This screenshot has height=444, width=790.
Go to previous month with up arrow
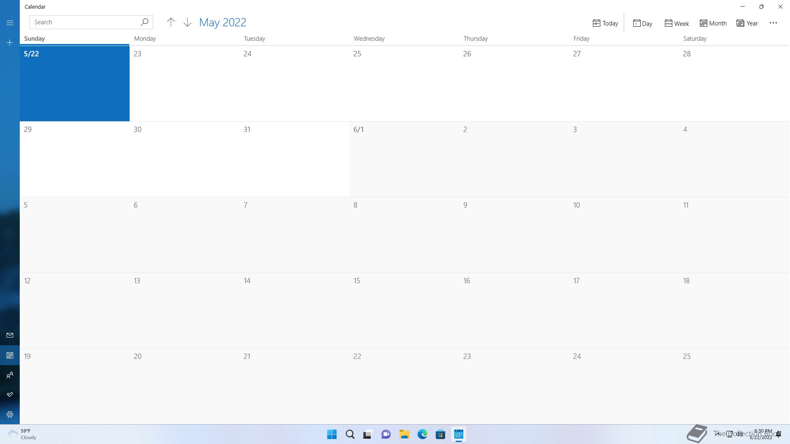coord(171,22)
